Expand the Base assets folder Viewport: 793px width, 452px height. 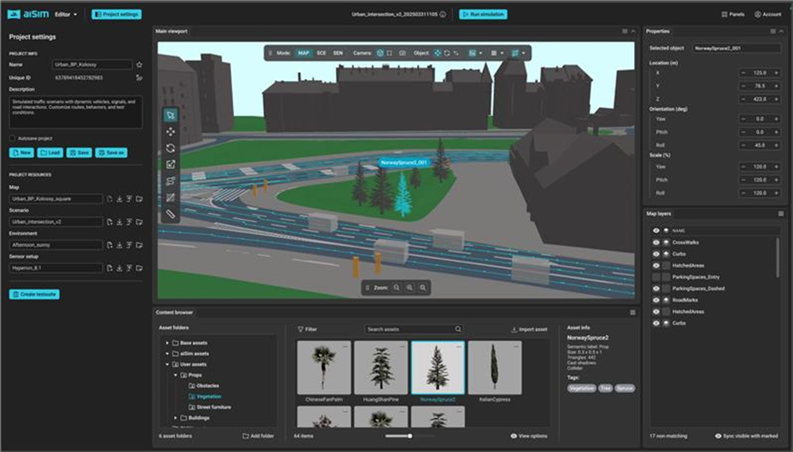pos(168,343)
